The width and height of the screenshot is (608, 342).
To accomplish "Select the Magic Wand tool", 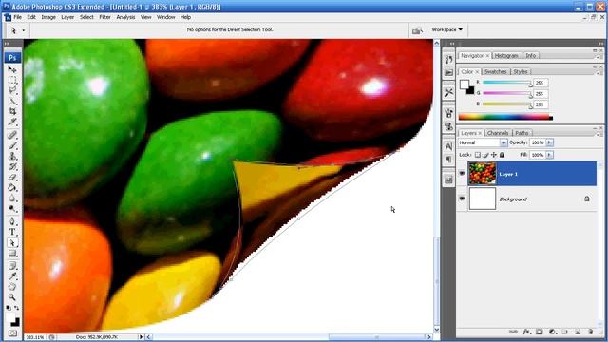I will (x=12, y=102).
